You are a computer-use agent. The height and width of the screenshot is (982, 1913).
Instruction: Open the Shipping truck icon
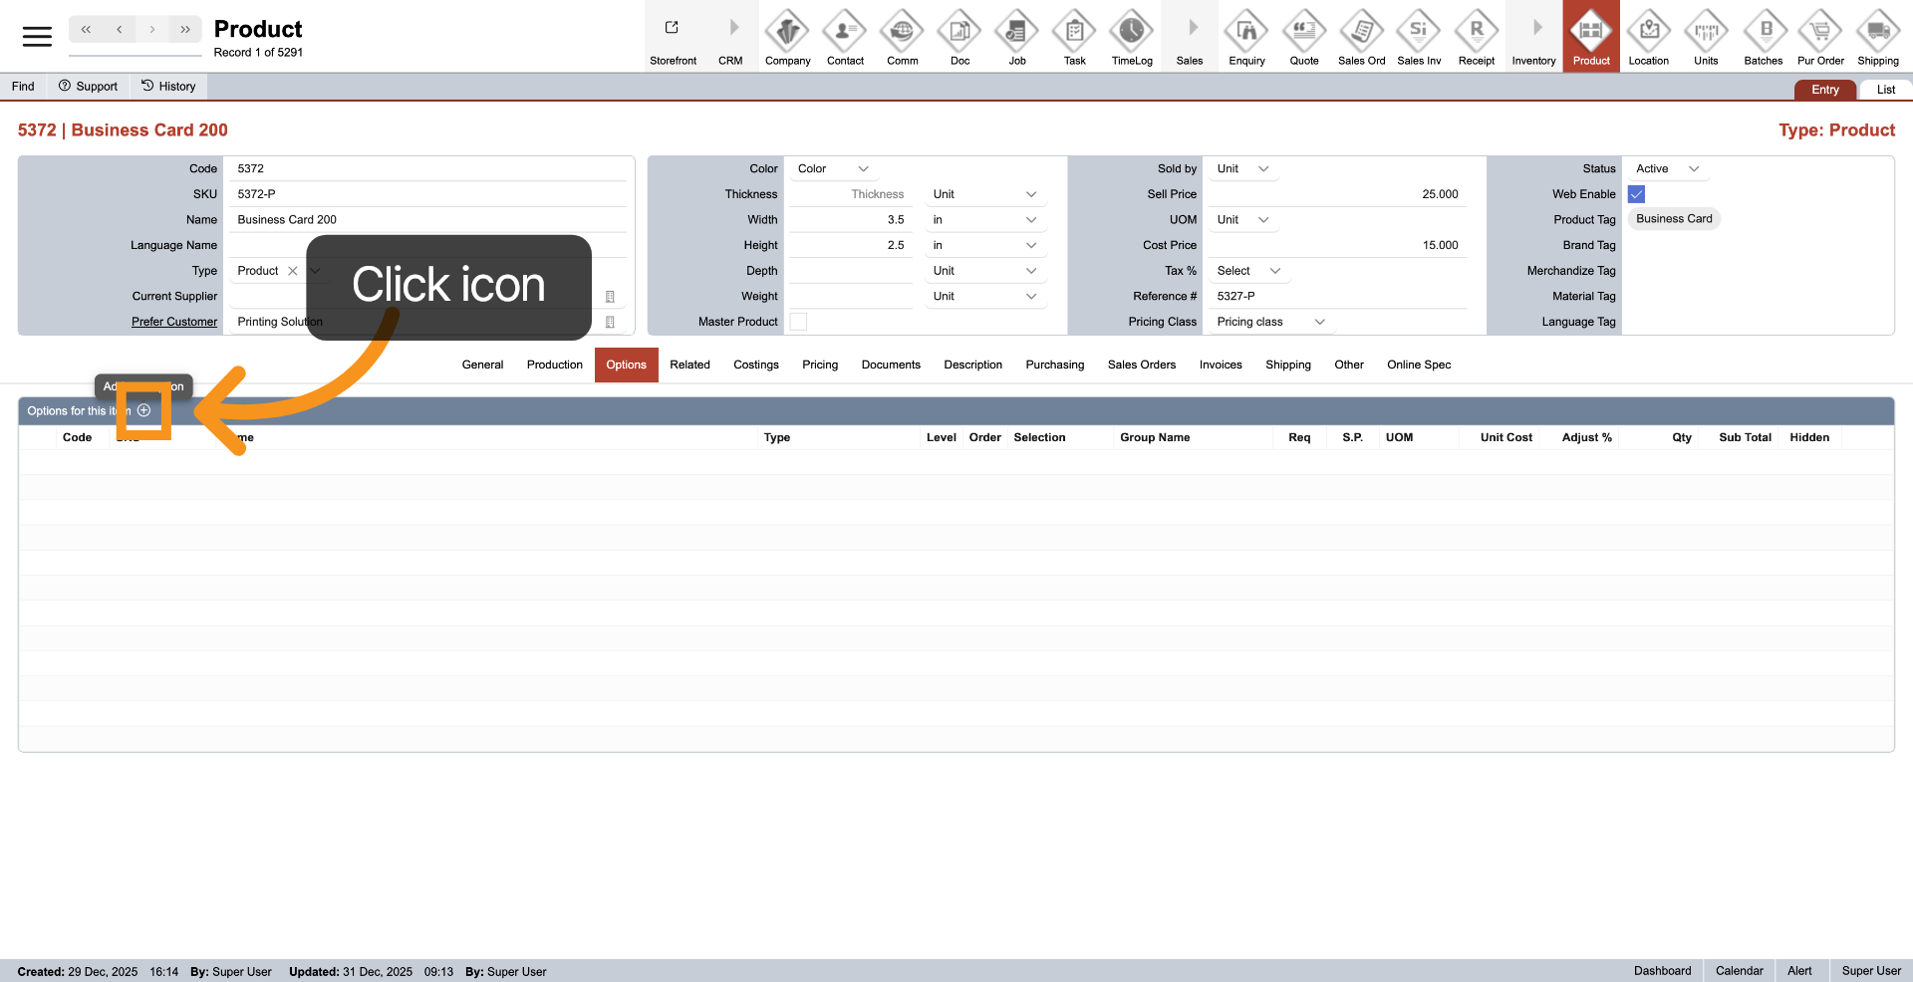coord(1877,32)
